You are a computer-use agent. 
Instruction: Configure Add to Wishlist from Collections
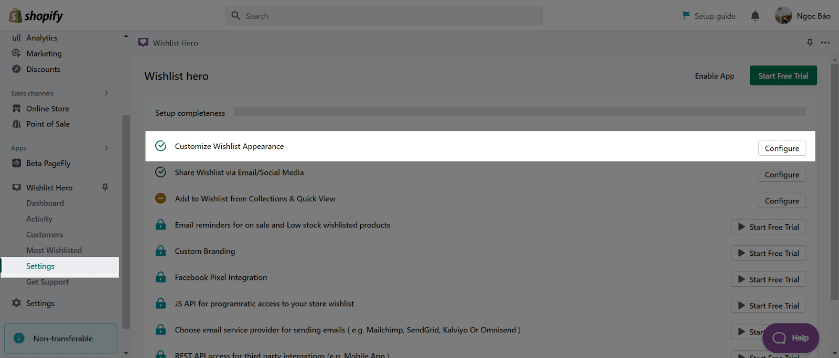point(782,201)
